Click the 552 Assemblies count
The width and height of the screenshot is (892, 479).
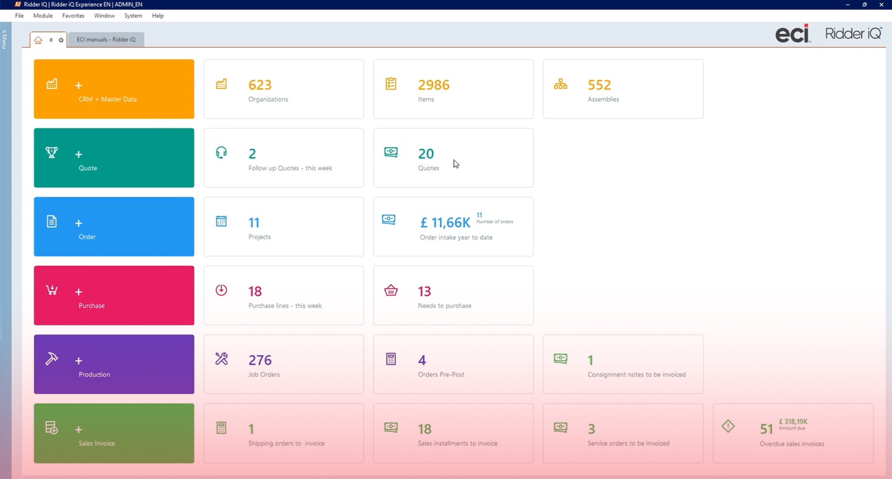[599, 85]
